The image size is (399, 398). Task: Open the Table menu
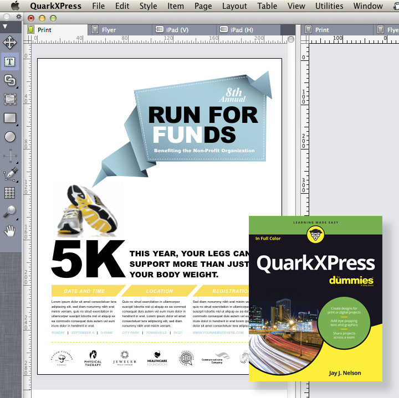[x=267, y=6]
